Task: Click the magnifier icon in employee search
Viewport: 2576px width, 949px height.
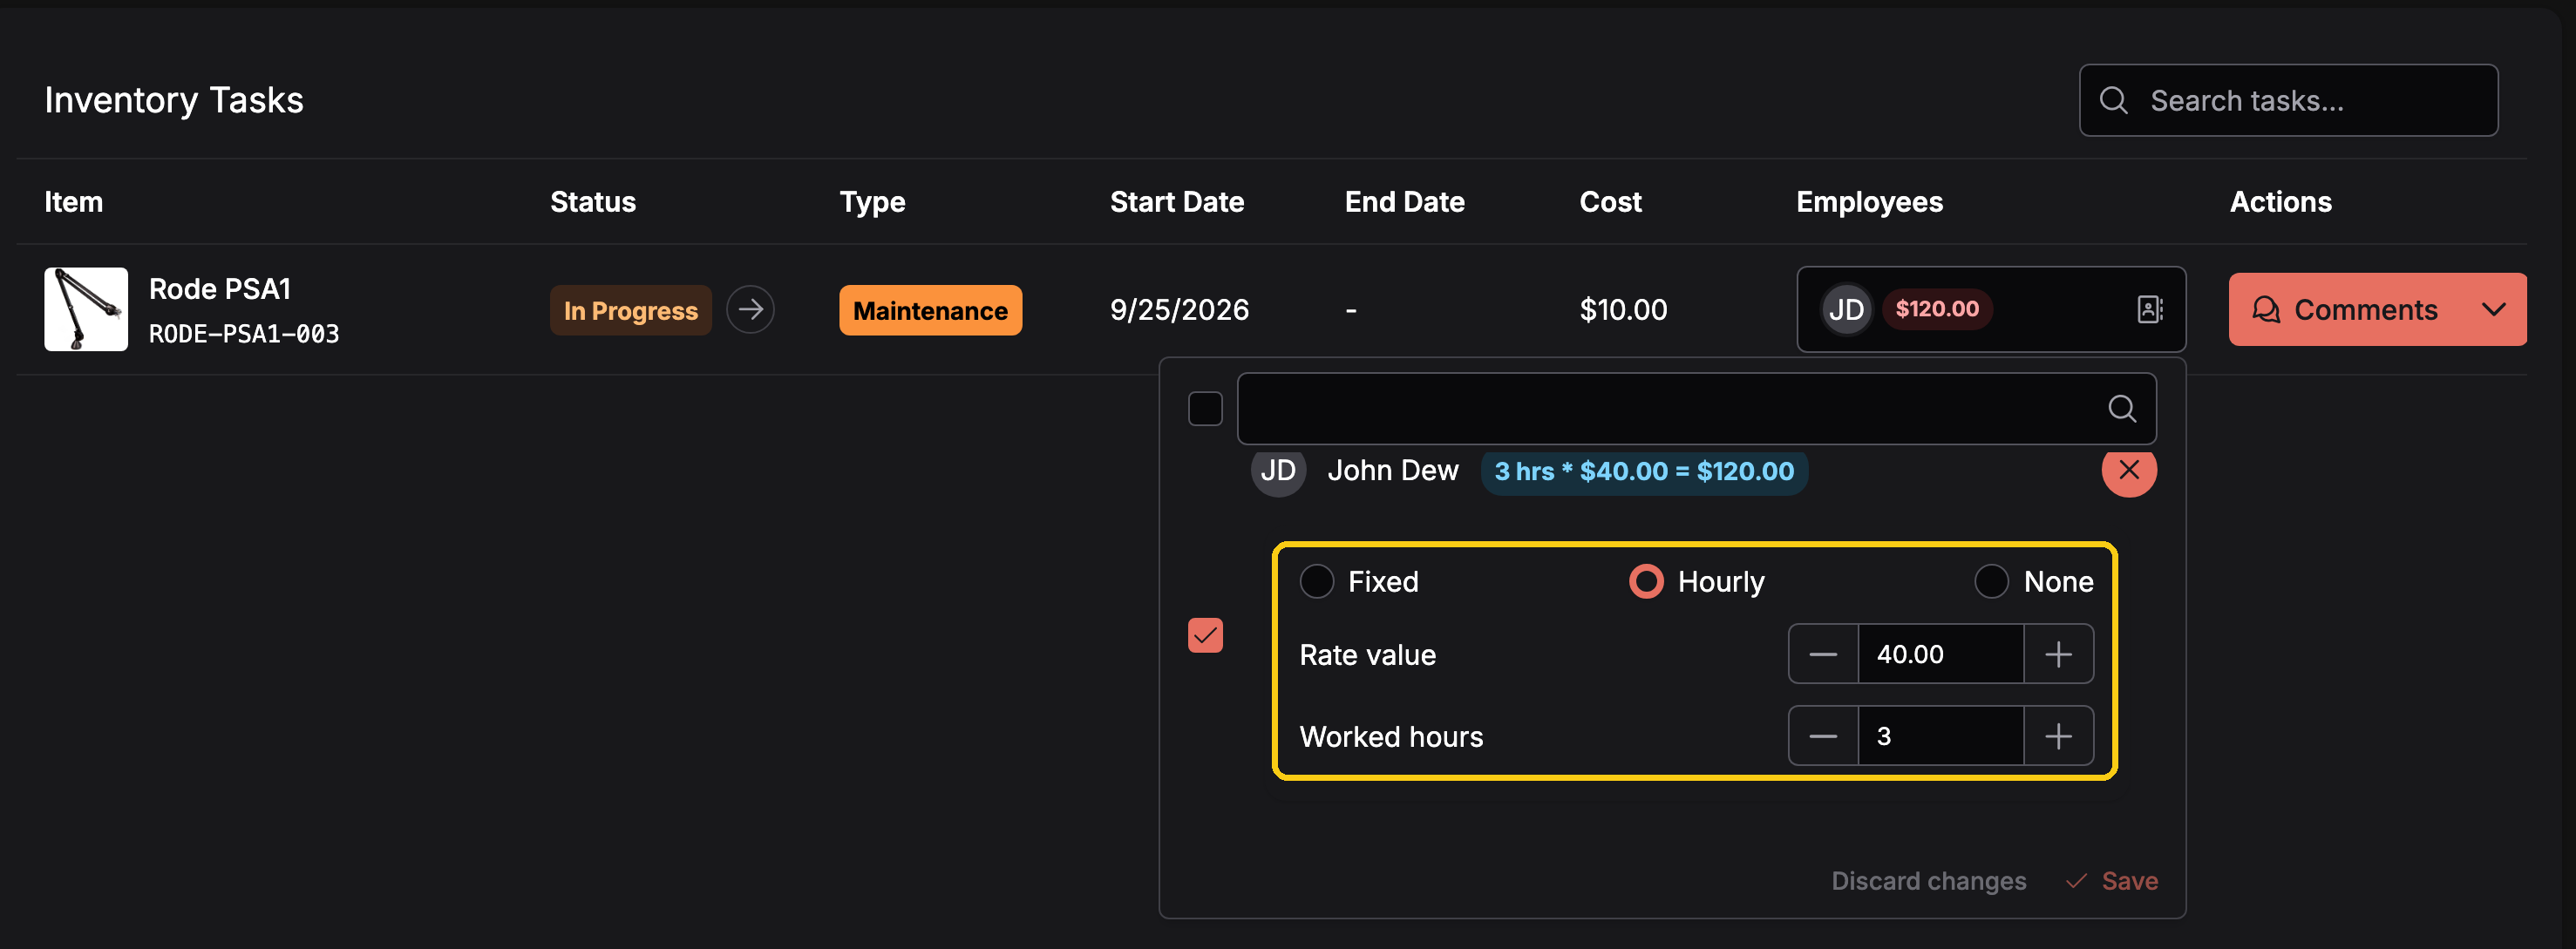Action: point(2122,409)
